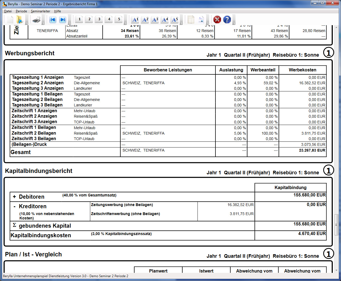Image resolution: width=341 pixels, height=281 pixels.
Task: Open the Seminarleiter menu
Action: tap(41, 11)
